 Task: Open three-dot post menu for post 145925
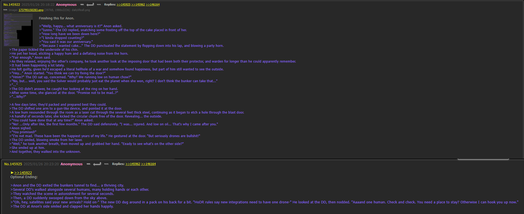(x=106, y=164)
